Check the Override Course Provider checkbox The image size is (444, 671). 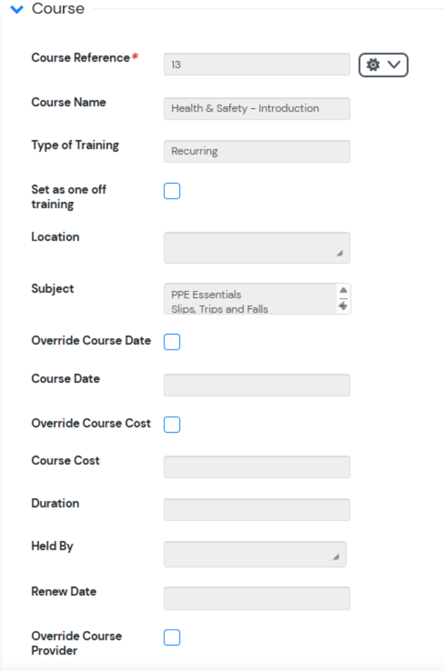coord(172,638)
